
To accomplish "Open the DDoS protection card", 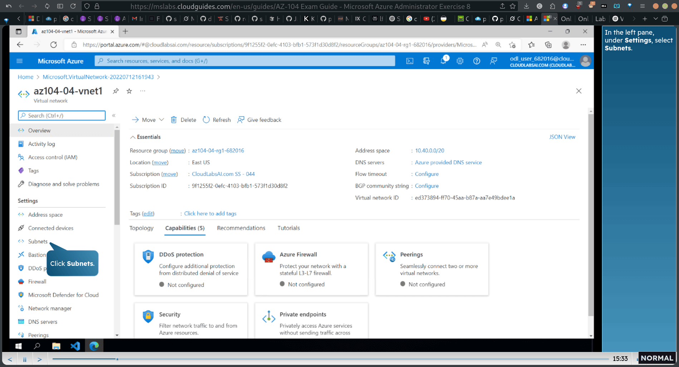I will click(191, 269).
